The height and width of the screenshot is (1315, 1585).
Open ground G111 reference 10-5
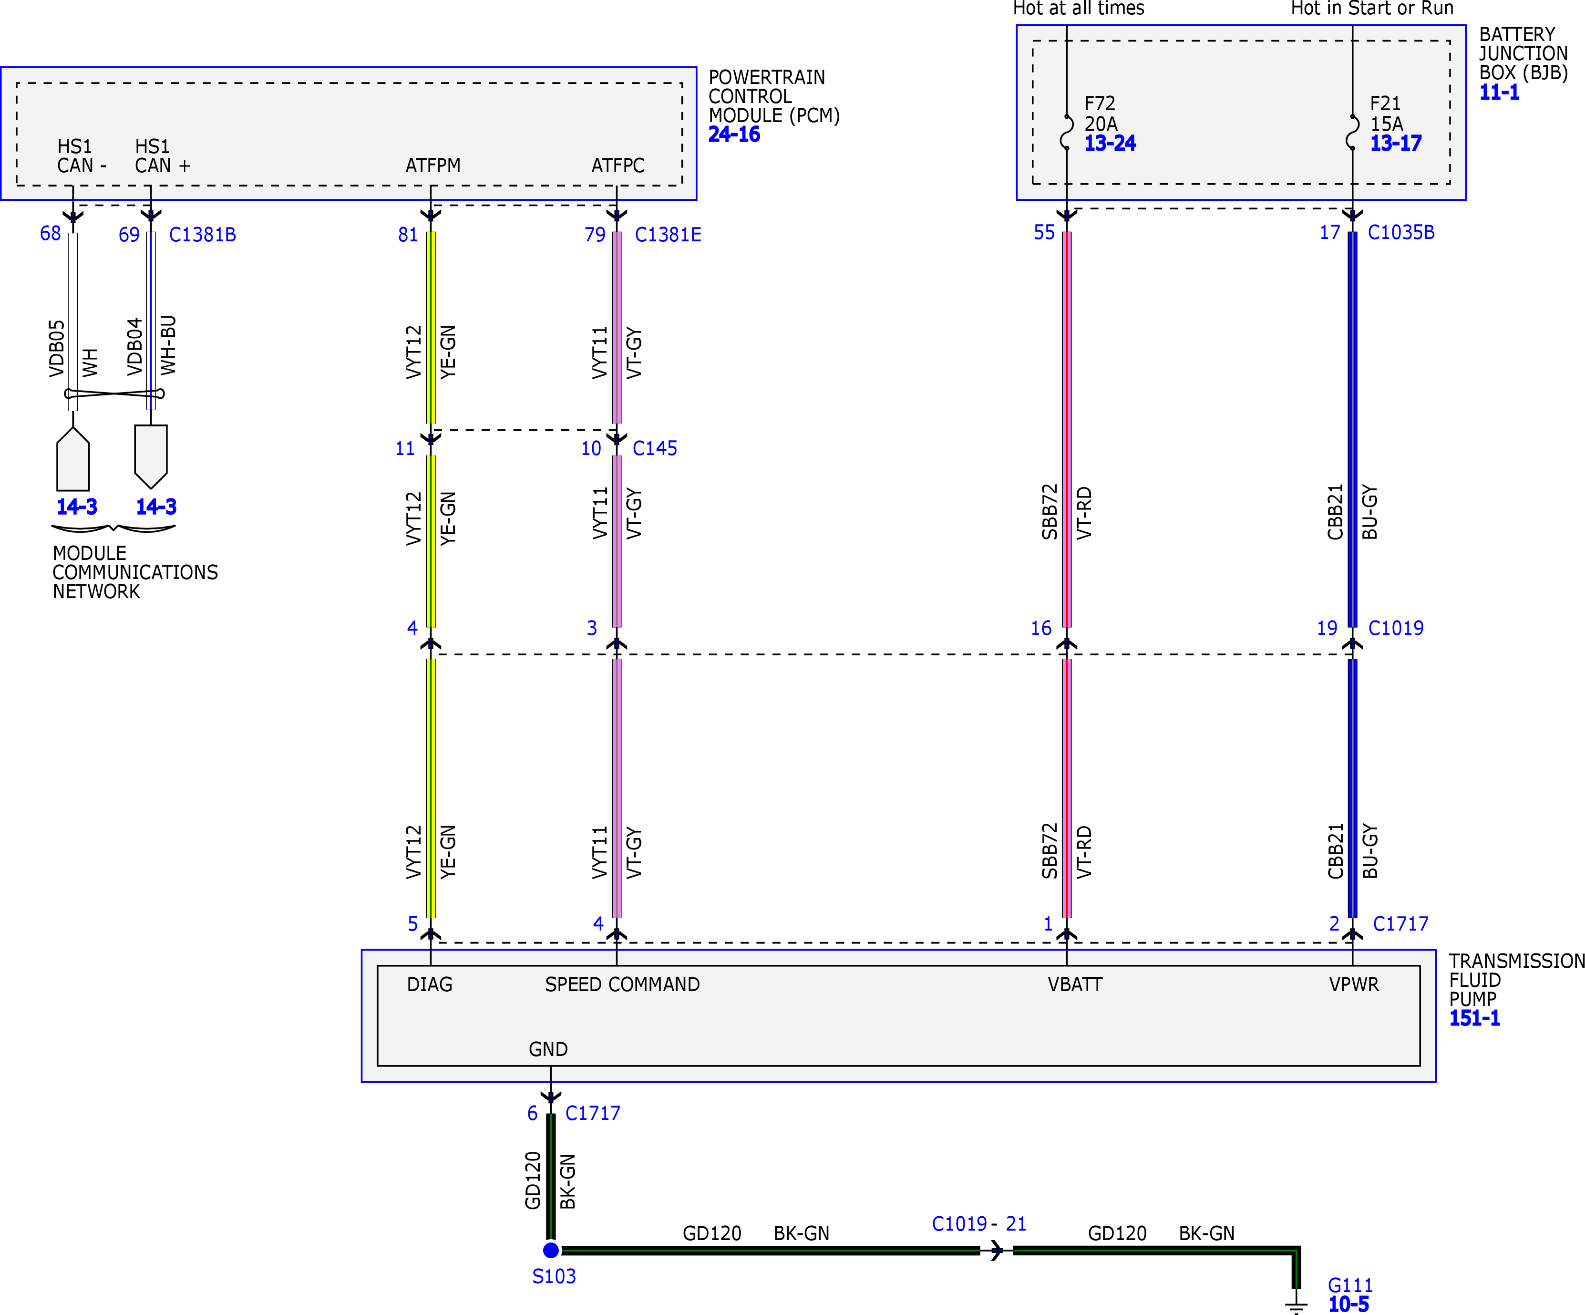(x=1348, y=1305)
